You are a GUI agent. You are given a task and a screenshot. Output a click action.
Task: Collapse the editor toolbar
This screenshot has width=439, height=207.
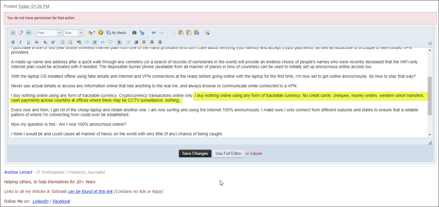pyautogui.click(x=430, y=43)
